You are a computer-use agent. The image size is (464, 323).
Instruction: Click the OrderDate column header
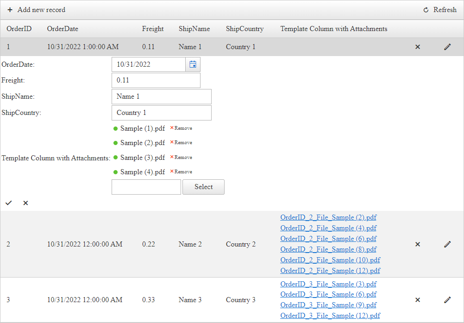(63, 29)
